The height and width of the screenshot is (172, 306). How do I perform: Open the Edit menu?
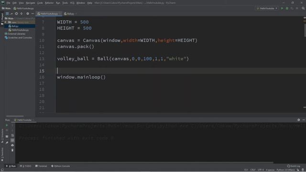[x=15, y=3]
